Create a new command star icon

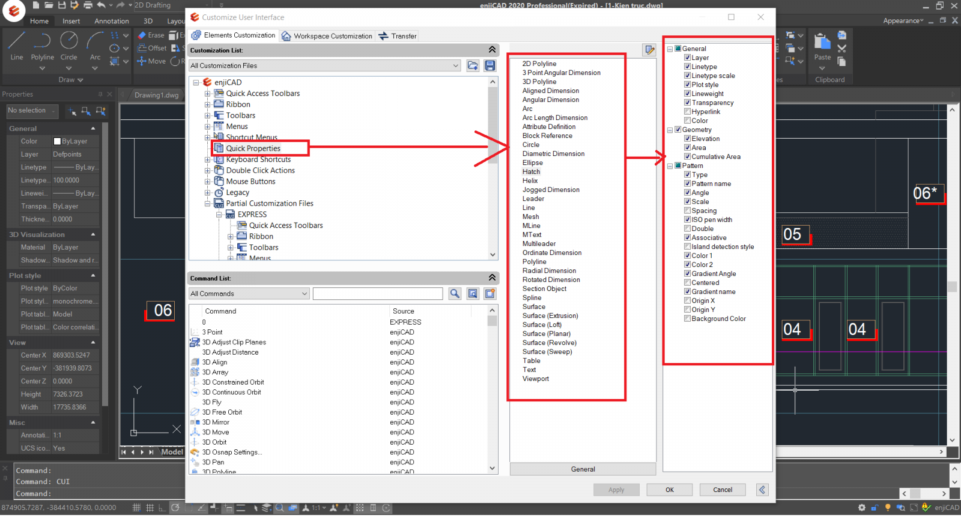tap(490, 293)
